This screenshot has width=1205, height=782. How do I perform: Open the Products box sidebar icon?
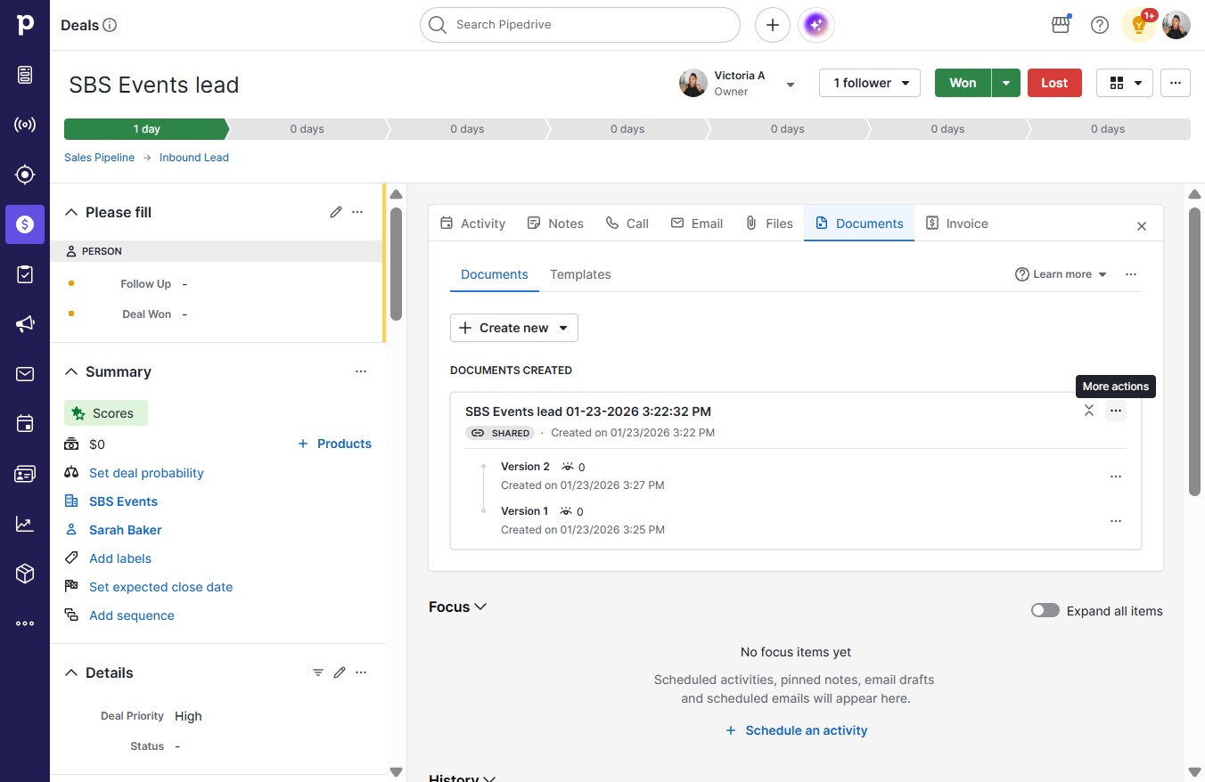pyautogui.click(x=25, y=574)
